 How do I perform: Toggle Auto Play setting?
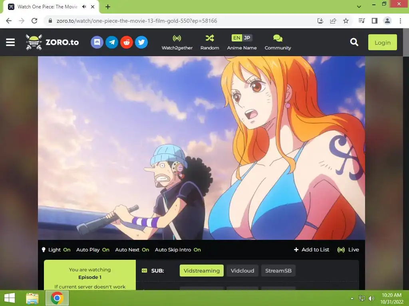[93, 250]
